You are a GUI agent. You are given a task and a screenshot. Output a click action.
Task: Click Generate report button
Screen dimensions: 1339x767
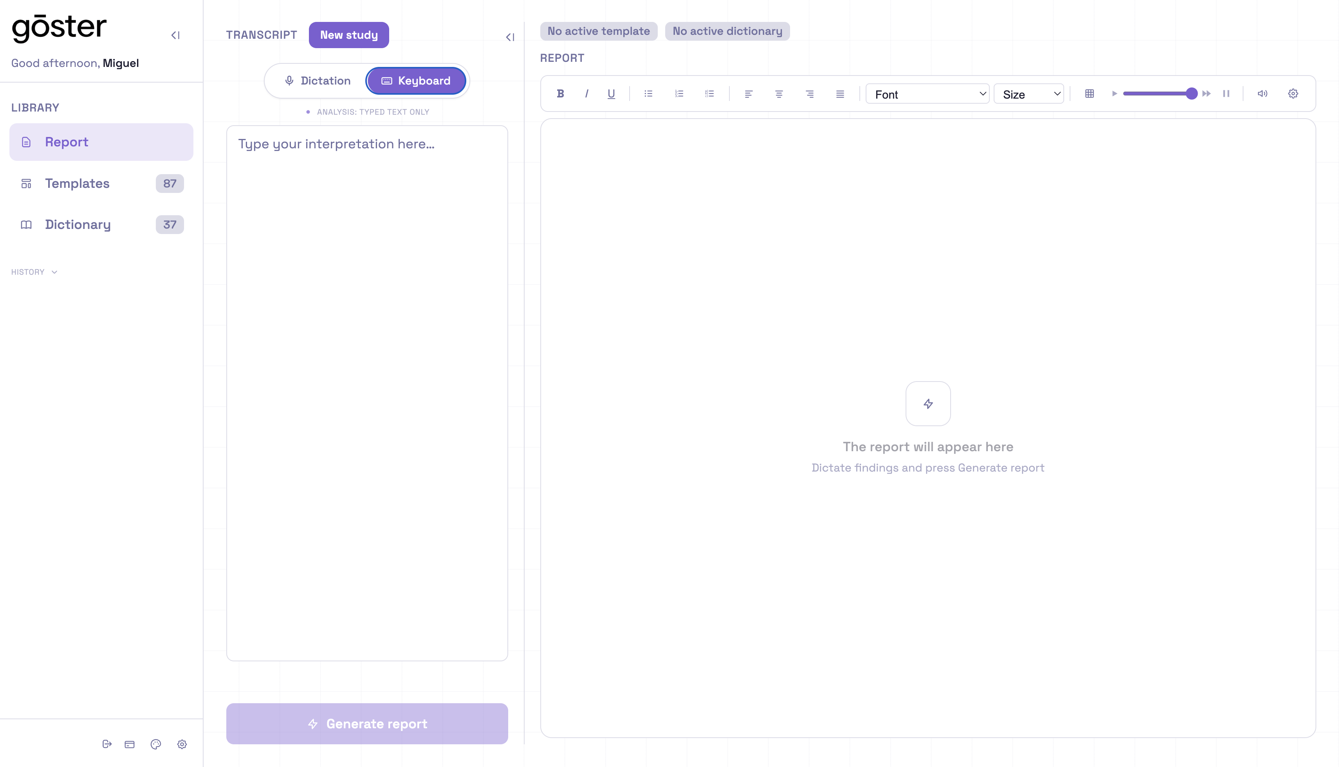tap(367, 723)
